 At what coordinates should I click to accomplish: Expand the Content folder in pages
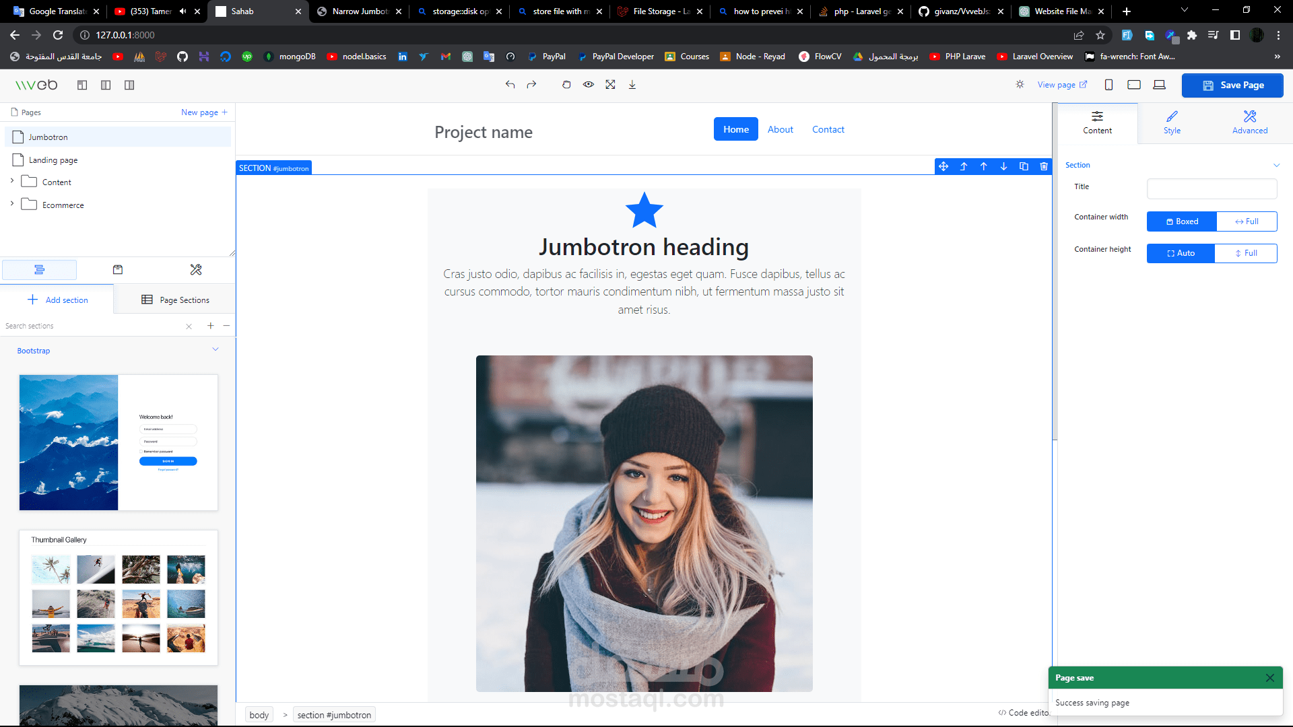12,181
